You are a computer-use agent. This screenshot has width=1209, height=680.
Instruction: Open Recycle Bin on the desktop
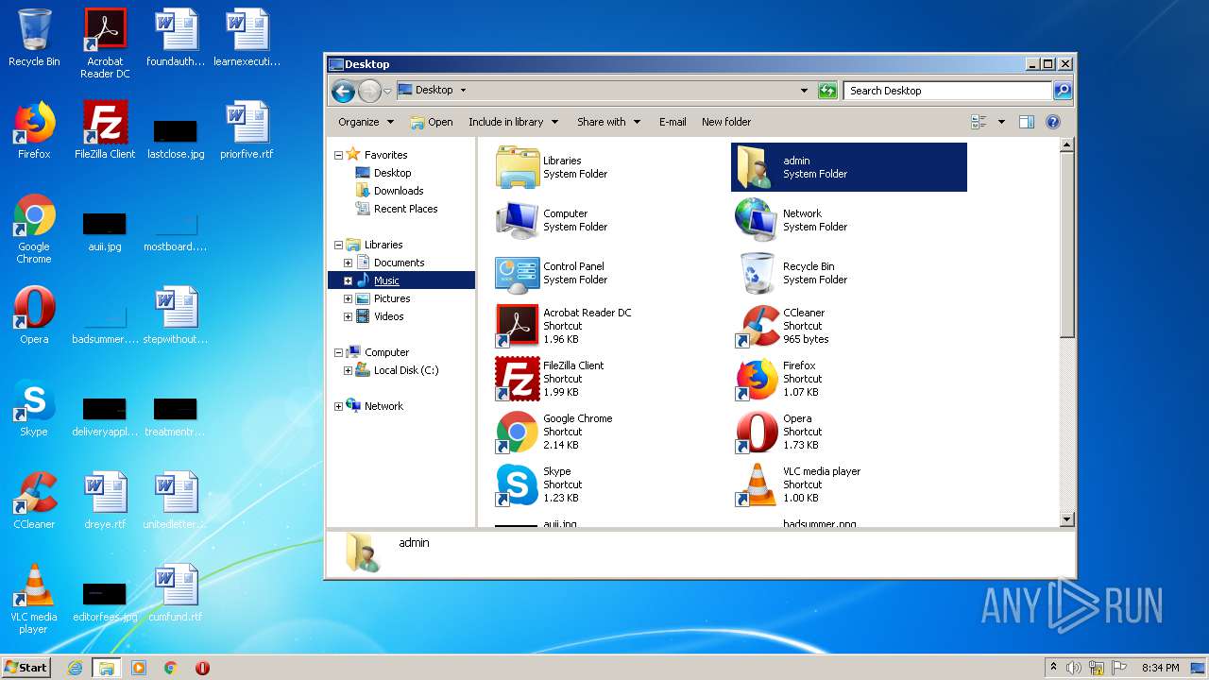(x=34, y=38)
